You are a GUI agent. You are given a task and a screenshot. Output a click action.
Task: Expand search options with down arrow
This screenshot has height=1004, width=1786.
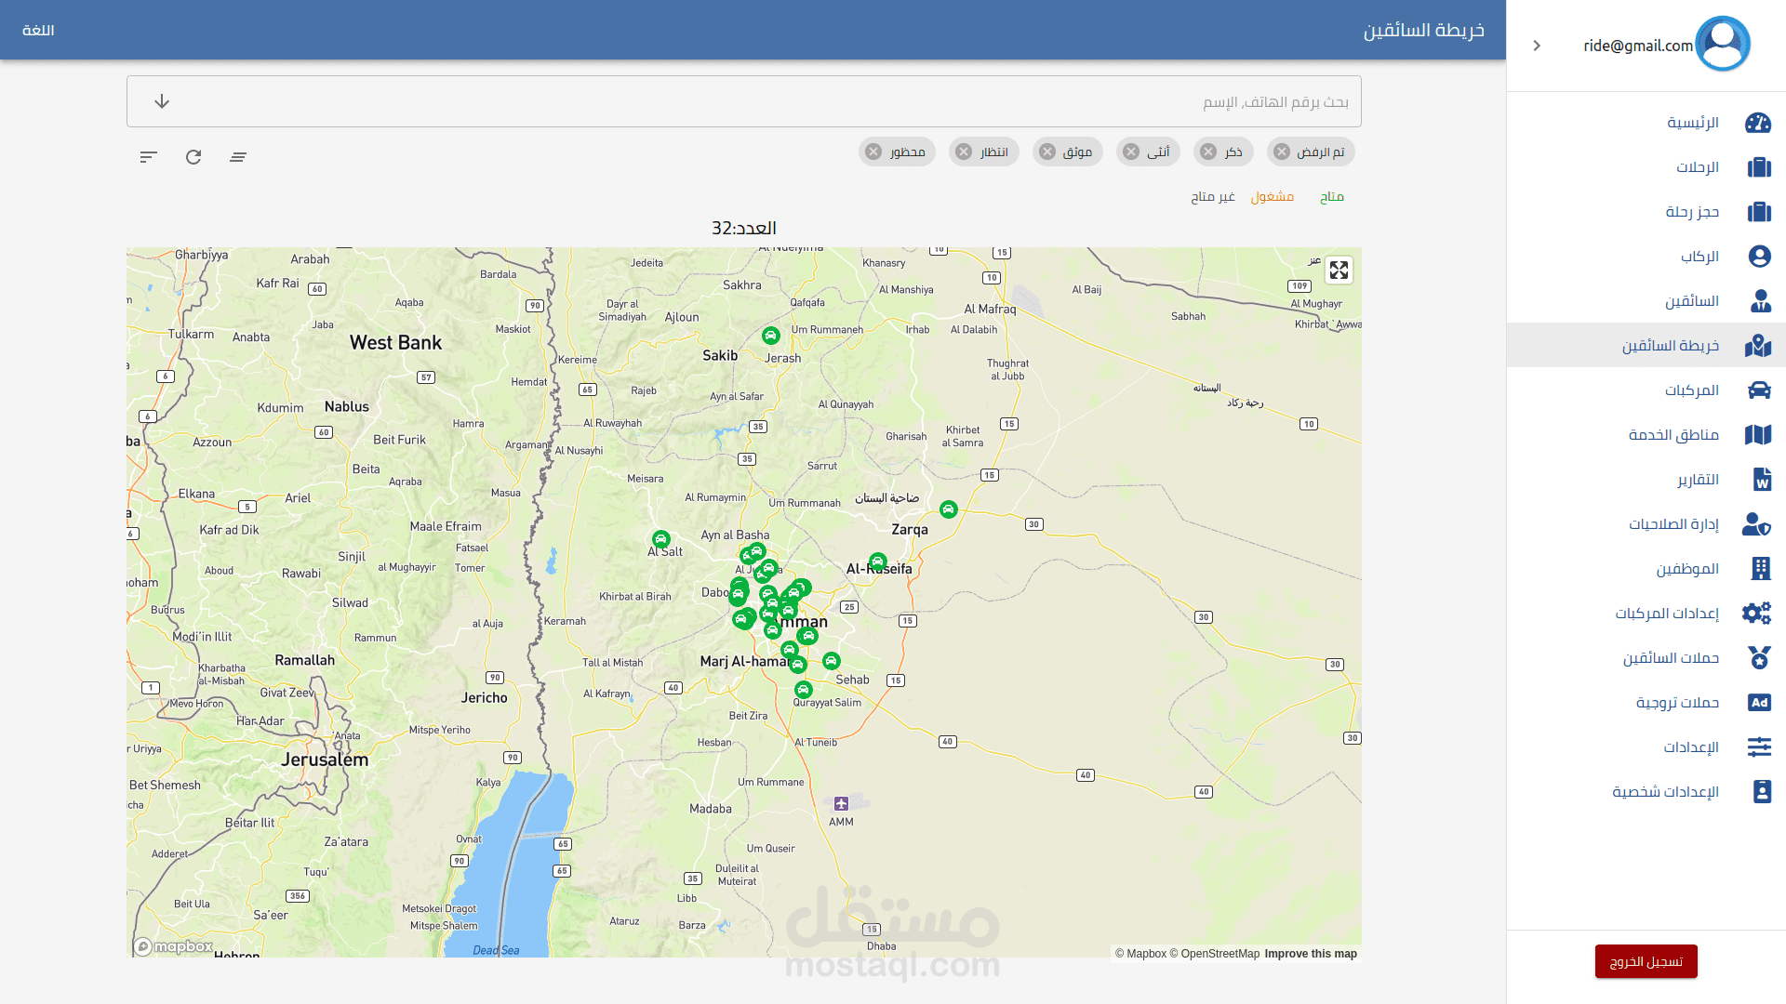(162, 101)
